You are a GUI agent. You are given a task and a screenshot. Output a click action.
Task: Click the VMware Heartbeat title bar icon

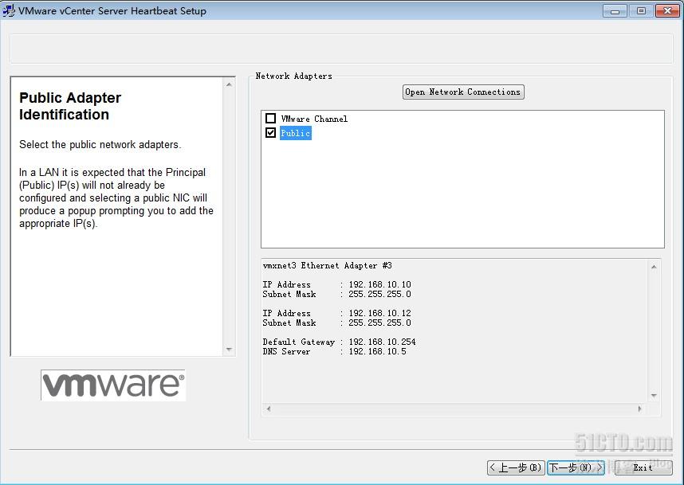click(x=8, y=10)
